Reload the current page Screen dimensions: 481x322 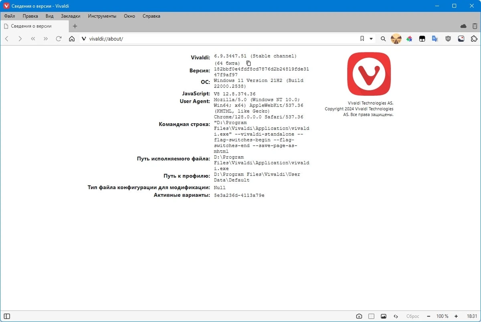pos(59,39)
